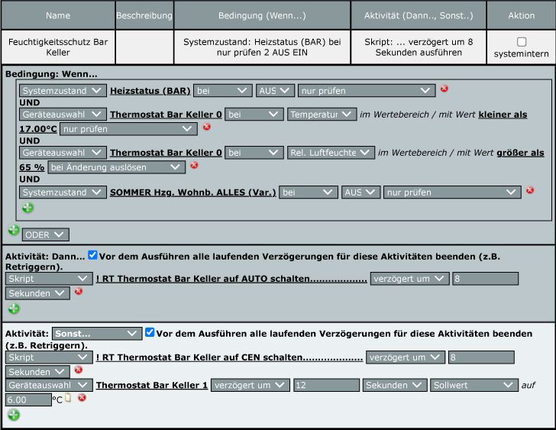The image size is (556, 430).
Task: Uncheck retrigger option for Dann activity
Action: click(92, 255)
